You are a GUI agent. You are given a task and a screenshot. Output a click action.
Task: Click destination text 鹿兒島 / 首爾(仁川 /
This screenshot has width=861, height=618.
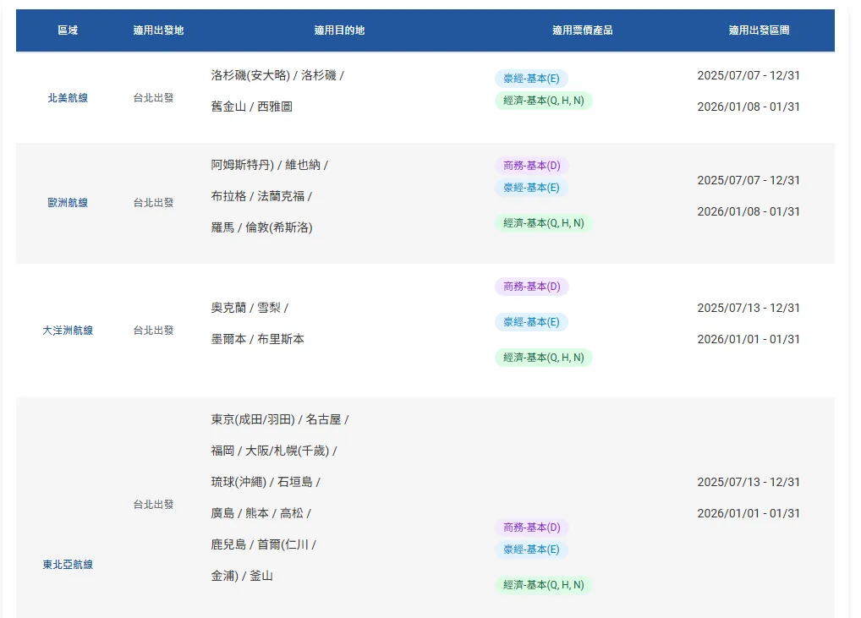[x=264, y=544]
